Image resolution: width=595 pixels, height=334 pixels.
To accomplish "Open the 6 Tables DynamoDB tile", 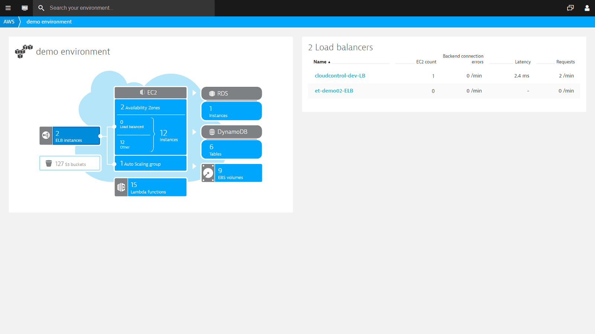I will click(x=232, y=150).
